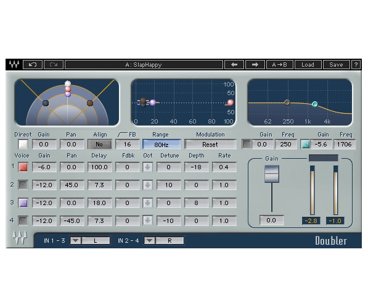Open help with question mark button
The image size is (368, 307).
(x=356, y=64)
